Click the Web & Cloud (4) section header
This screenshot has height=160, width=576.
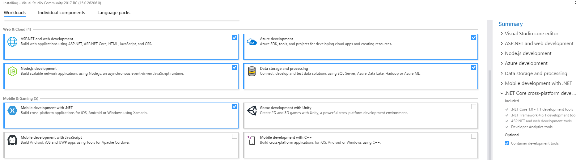(x=17, y=29)
